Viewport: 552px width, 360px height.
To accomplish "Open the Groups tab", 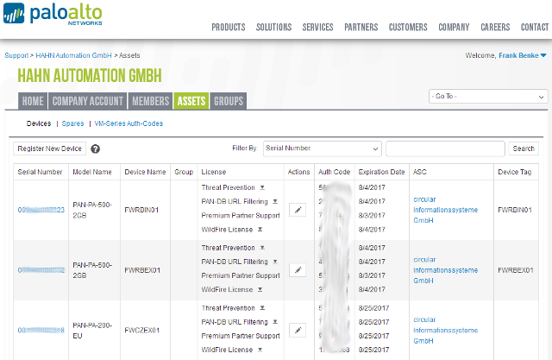I will 228,101.
